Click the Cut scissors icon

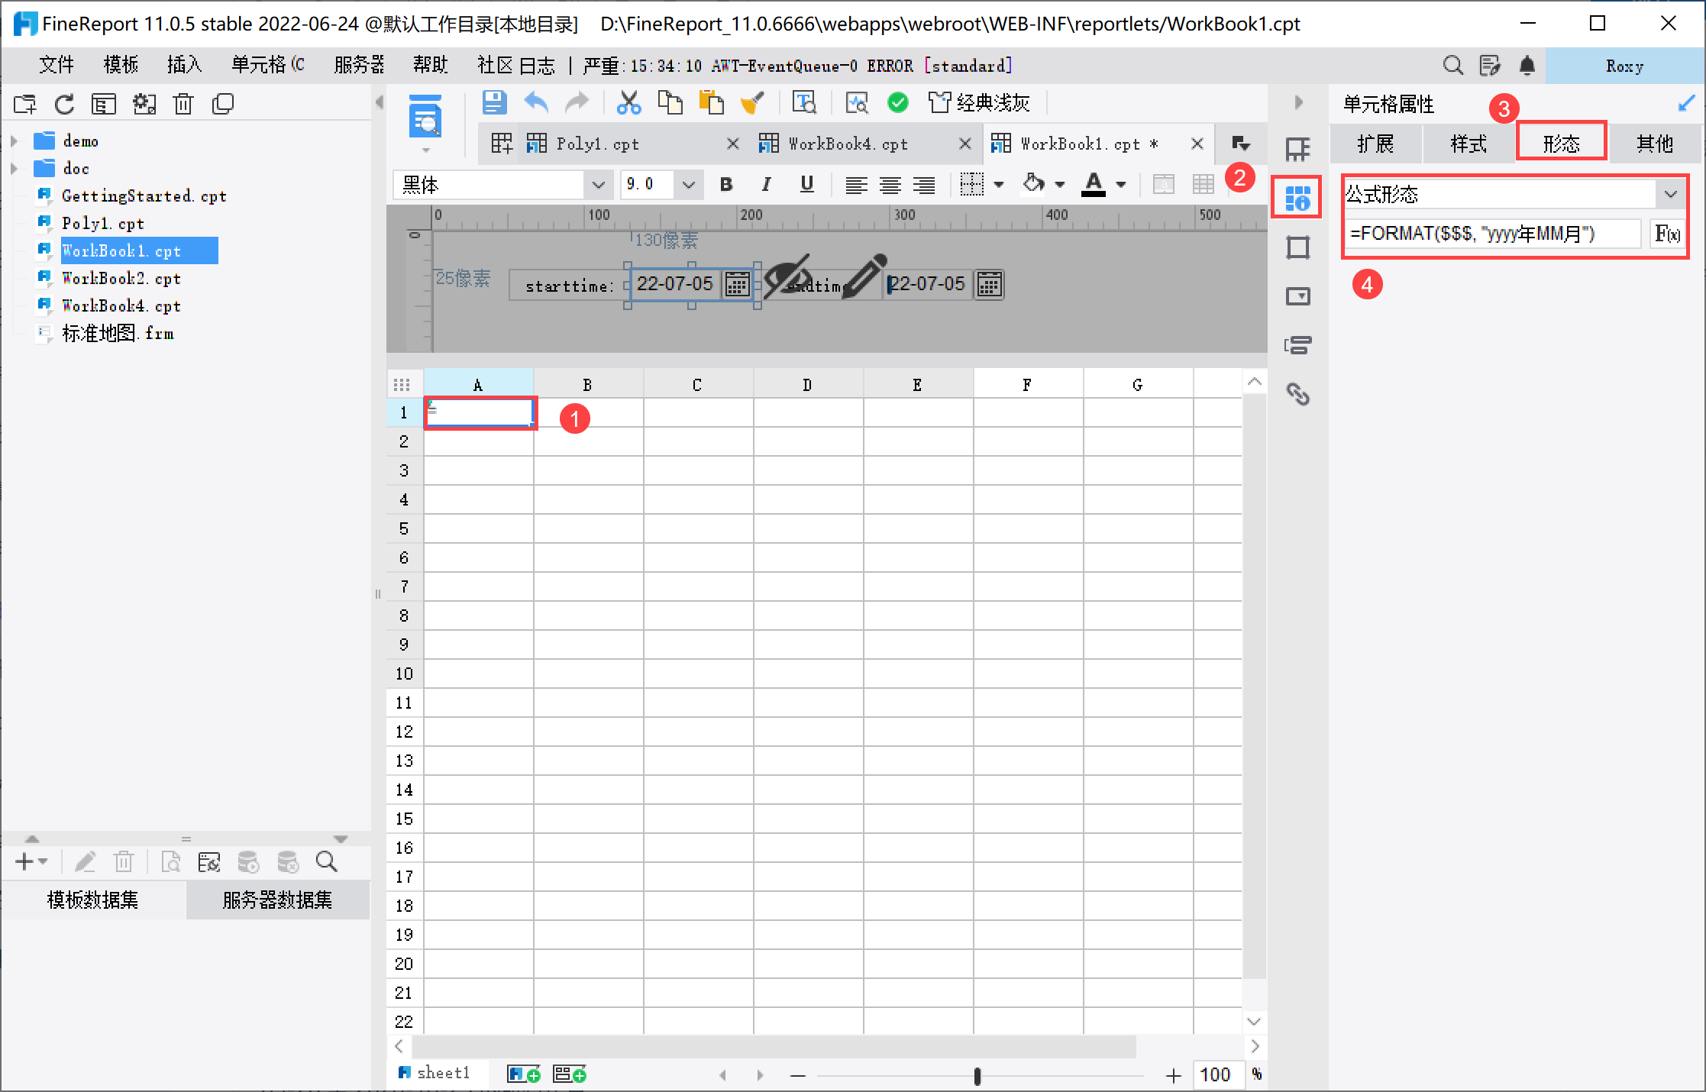(x=628, y=102)
